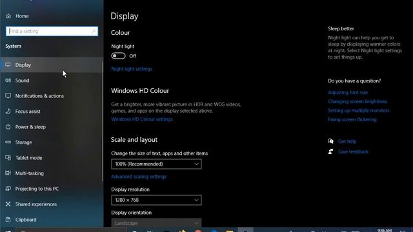This screenshot has height=232, width=413.
Task: Click the Sleep better heading text
Action: [341, 28]
